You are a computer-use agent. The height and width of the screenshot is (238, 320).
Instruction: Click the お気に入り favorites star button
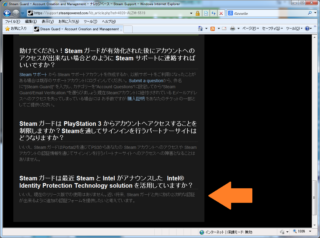[16, 28]
